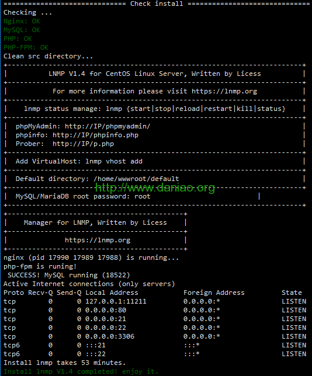Click local address 0.0.0.0:3306

click(x=110, y=336)
